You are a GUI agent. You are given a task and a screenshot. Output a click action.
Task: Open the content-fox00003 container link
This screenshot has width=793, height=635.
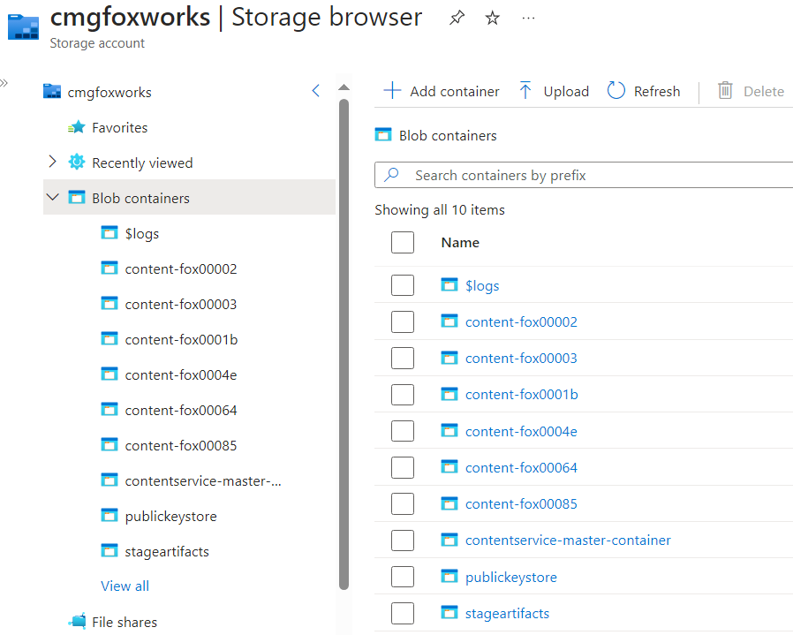521,359
